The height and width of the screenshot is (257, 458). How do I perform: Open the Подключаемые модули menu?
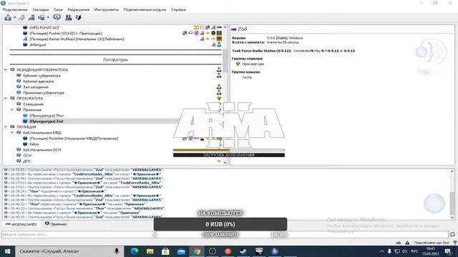[x=145, y=9]
